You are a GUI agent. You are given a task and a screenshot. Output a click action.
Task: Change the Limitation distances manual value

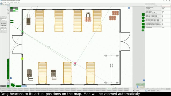coord(166,11)
